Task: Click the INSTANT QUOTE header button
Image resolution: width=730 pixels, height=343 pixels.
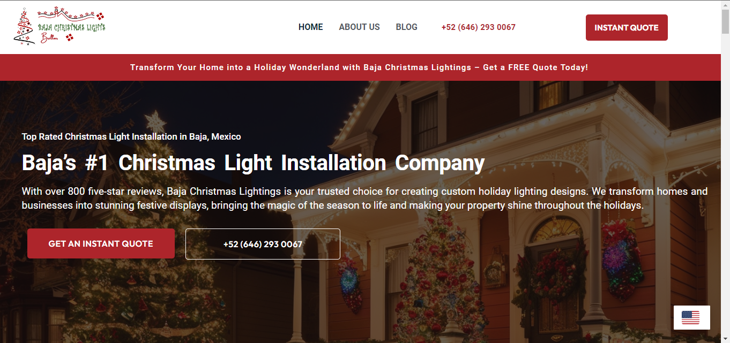Action: tap(627, 27)
